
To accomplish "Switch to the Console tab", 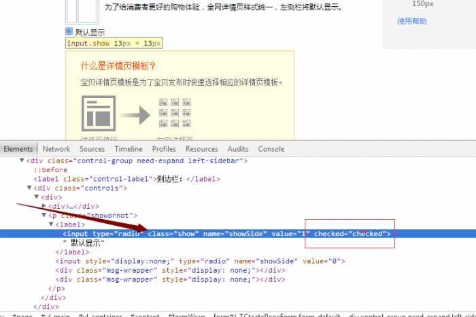I will 271,149.
